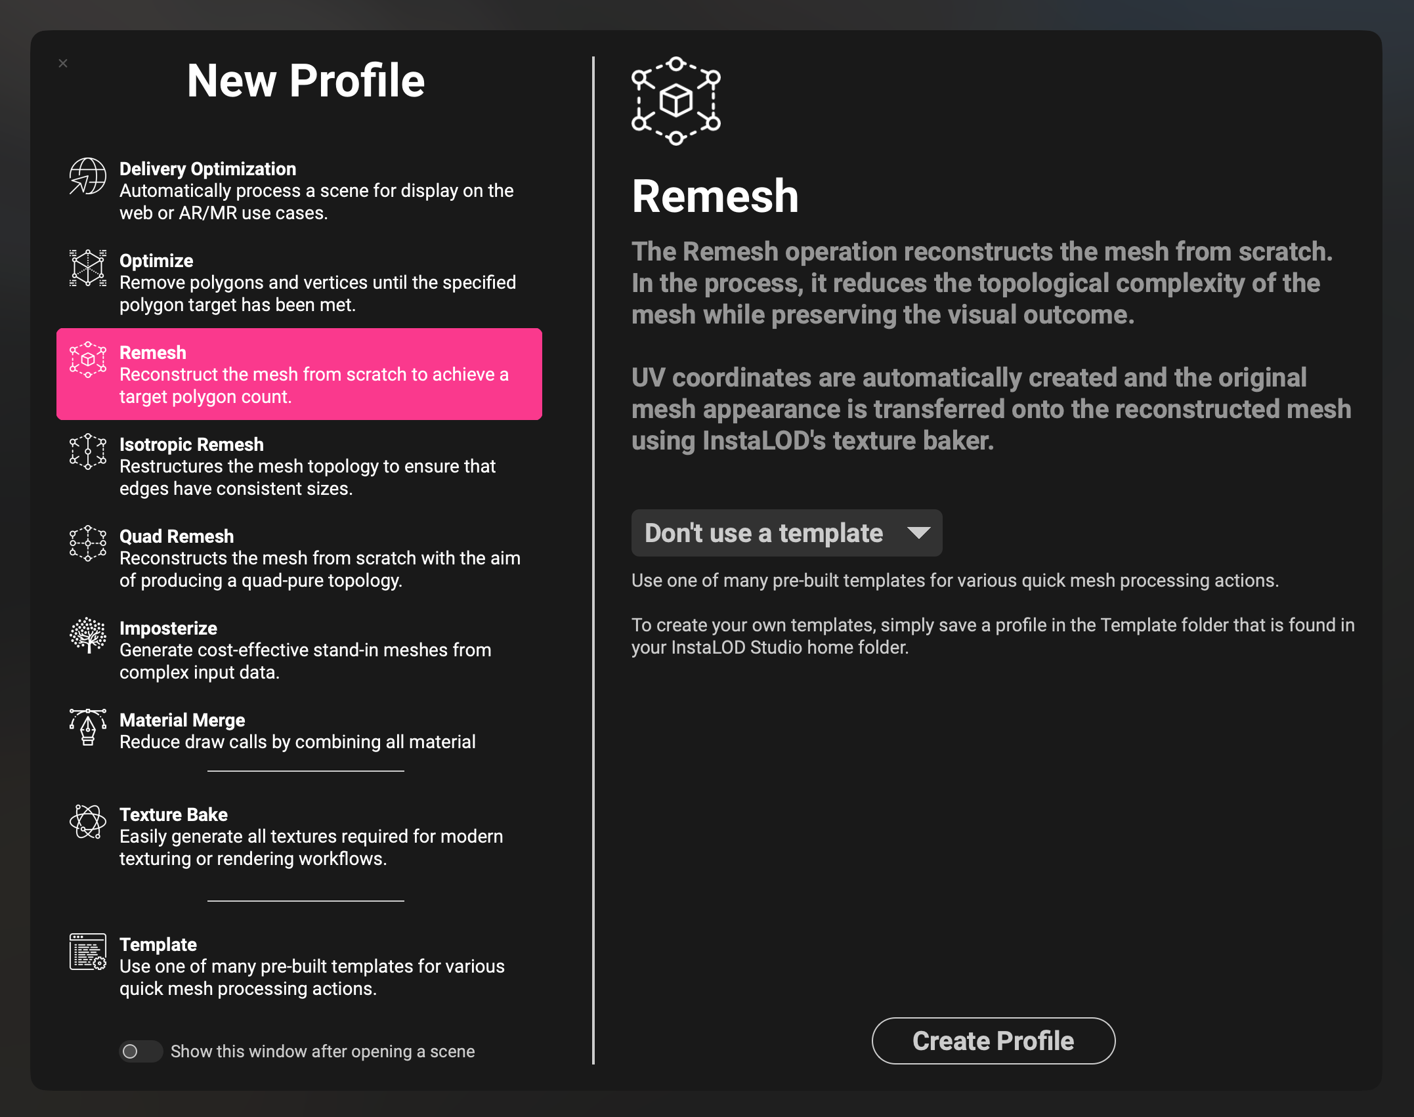Viewport: 1414px width, 1117px height.
Task: Click the Optimize polygon reduction icon
Action: [x=87, y=268]
